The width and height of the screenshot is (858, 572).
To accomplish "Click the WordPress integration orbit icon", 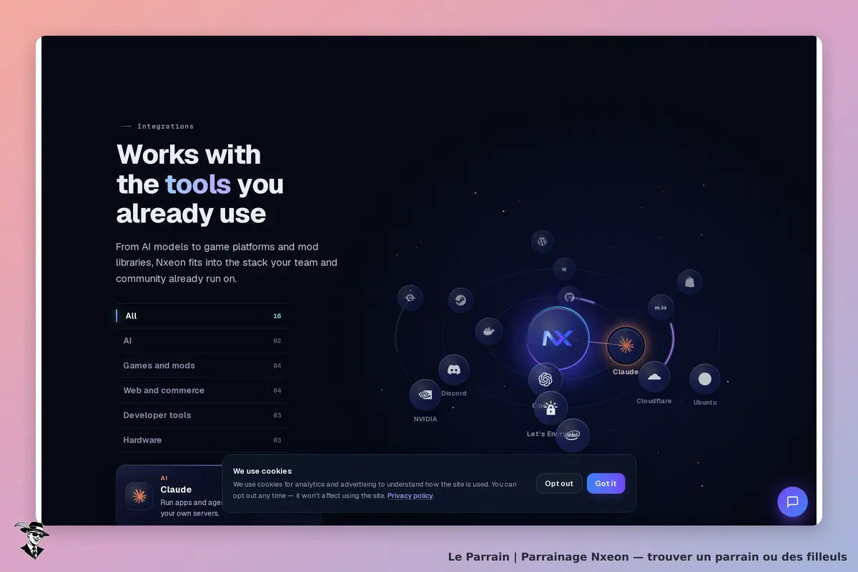I will click(543, 241).
